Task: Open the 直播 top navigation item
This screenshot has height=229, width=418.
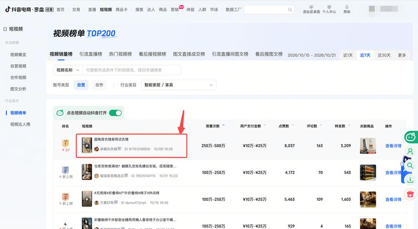Action: click(x=92, y=10)
